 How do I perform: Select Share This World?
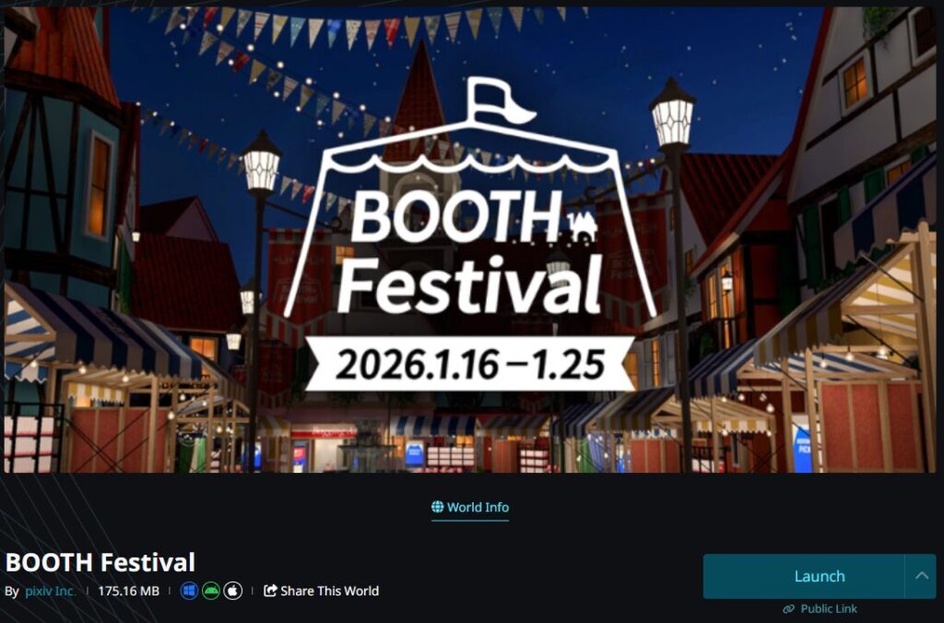[322, 591]
